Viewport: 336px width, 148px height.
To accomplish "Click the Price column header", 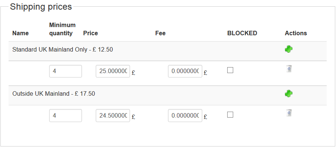I will click(x=91, y=33).
